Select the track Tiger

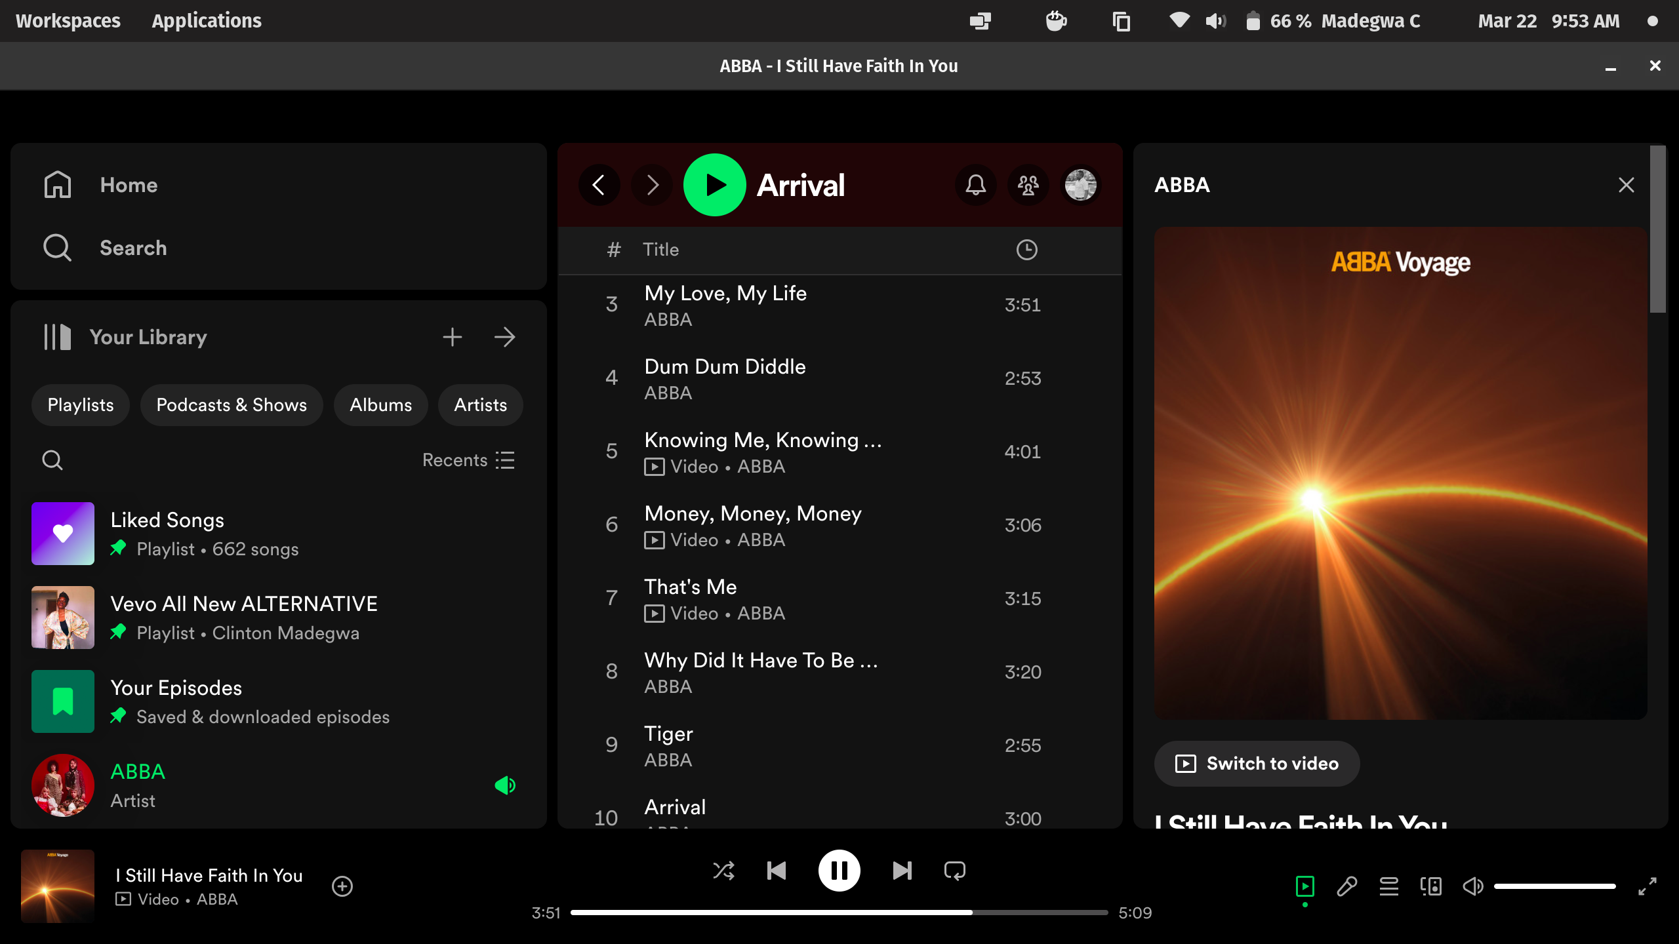[839, 746]
